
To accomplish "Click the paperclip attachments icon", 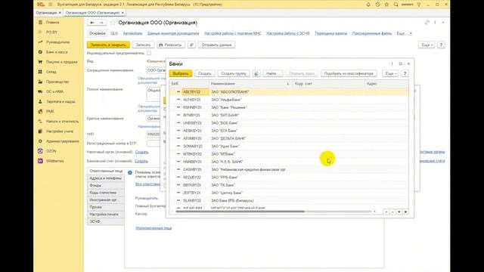I will 191,45.
